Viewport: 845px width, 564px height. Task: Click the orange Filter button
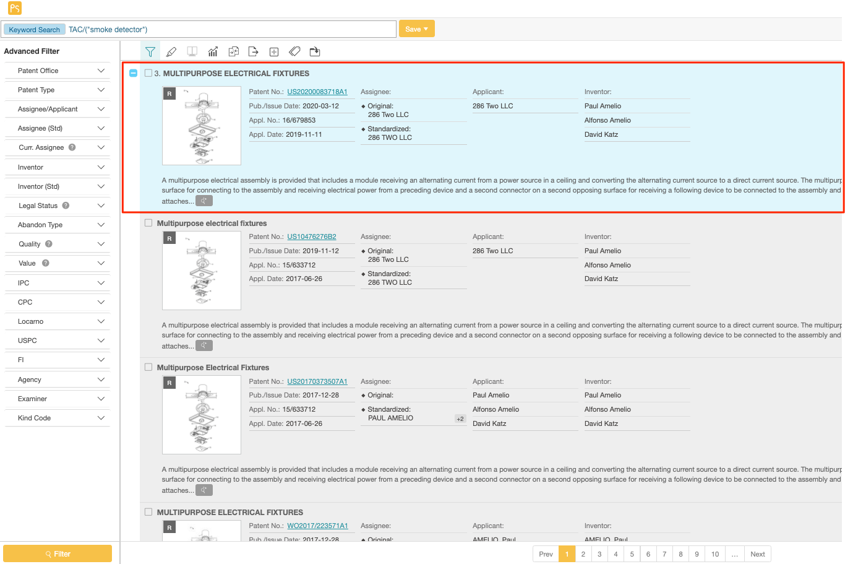pyautogui.click(x=58, y=553)
